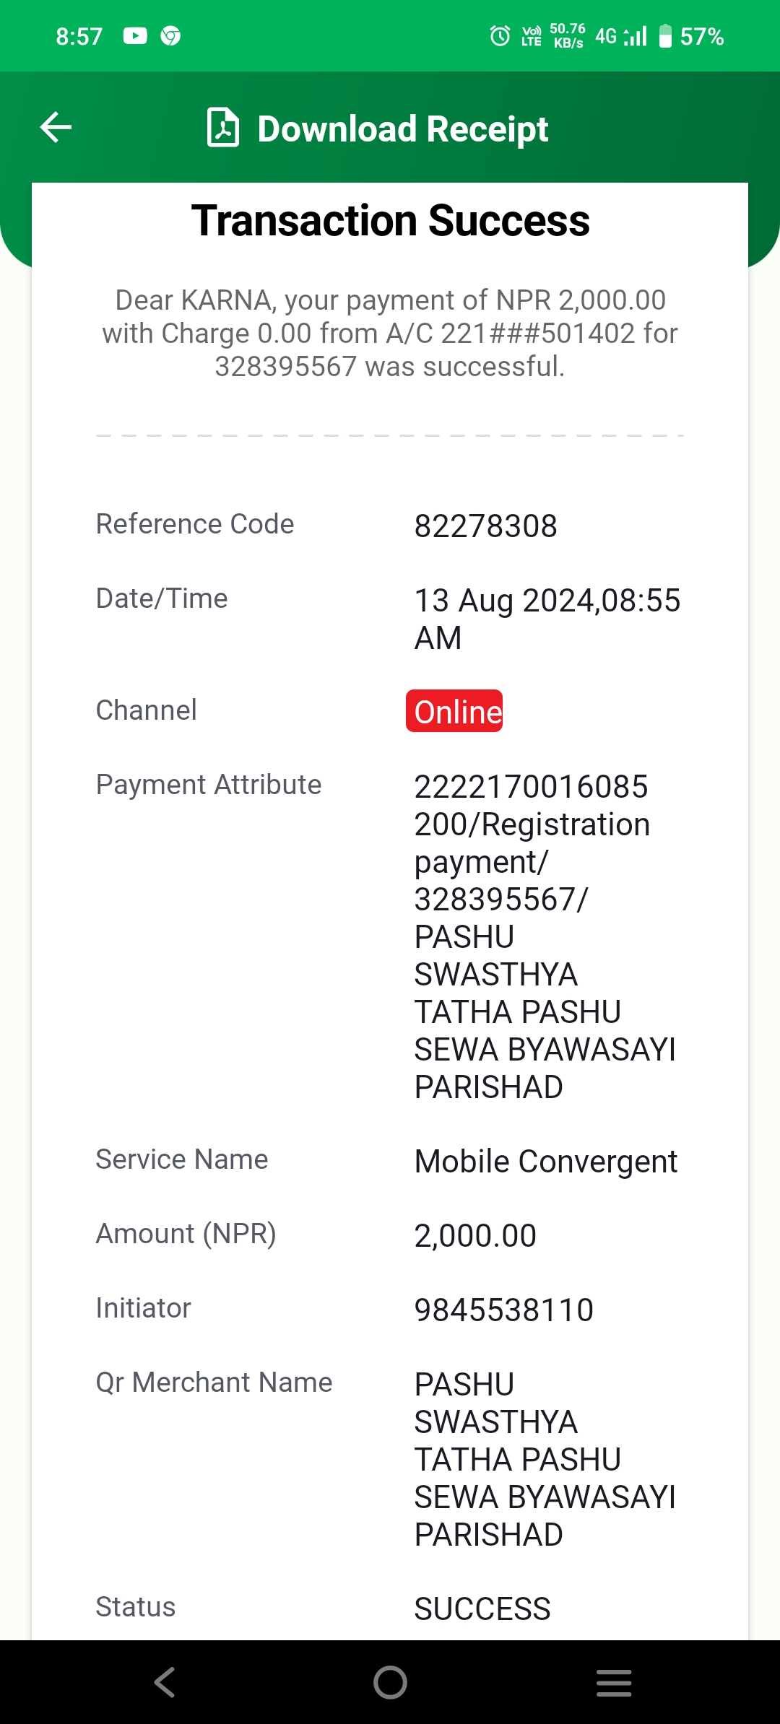Tap the battery indicator icon
This screenshot has height=1724, width=780.
tap(665, 36)
